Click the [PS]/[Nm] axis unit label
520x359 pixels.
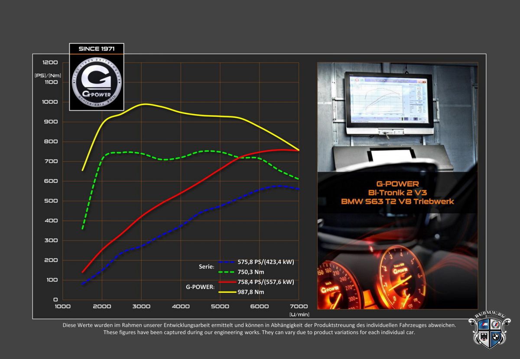[48, 75]
